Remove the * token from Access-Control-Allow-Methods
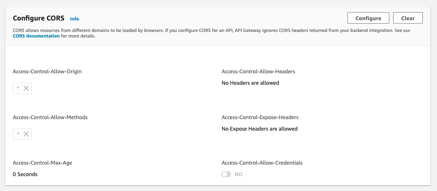 click(26, 134)
